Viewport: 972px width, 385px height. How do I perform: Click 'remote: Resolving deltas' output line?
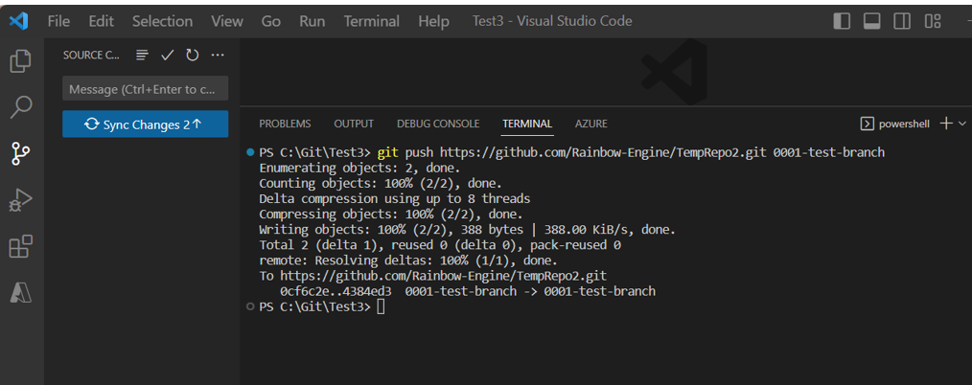408,260
